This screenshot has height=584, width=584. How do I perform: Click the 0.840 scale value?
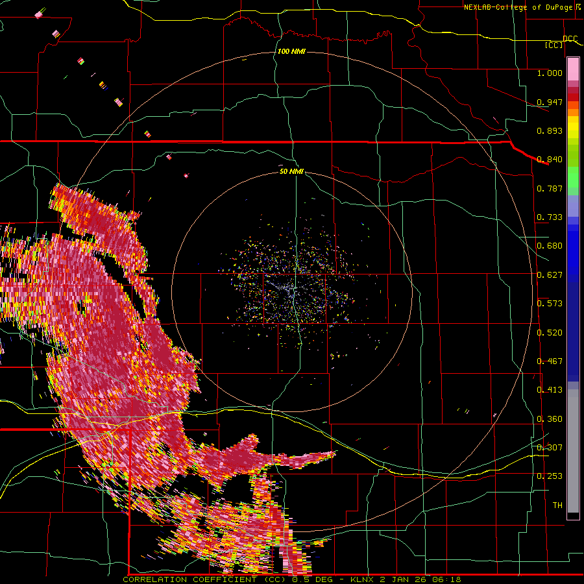(550, 160)
